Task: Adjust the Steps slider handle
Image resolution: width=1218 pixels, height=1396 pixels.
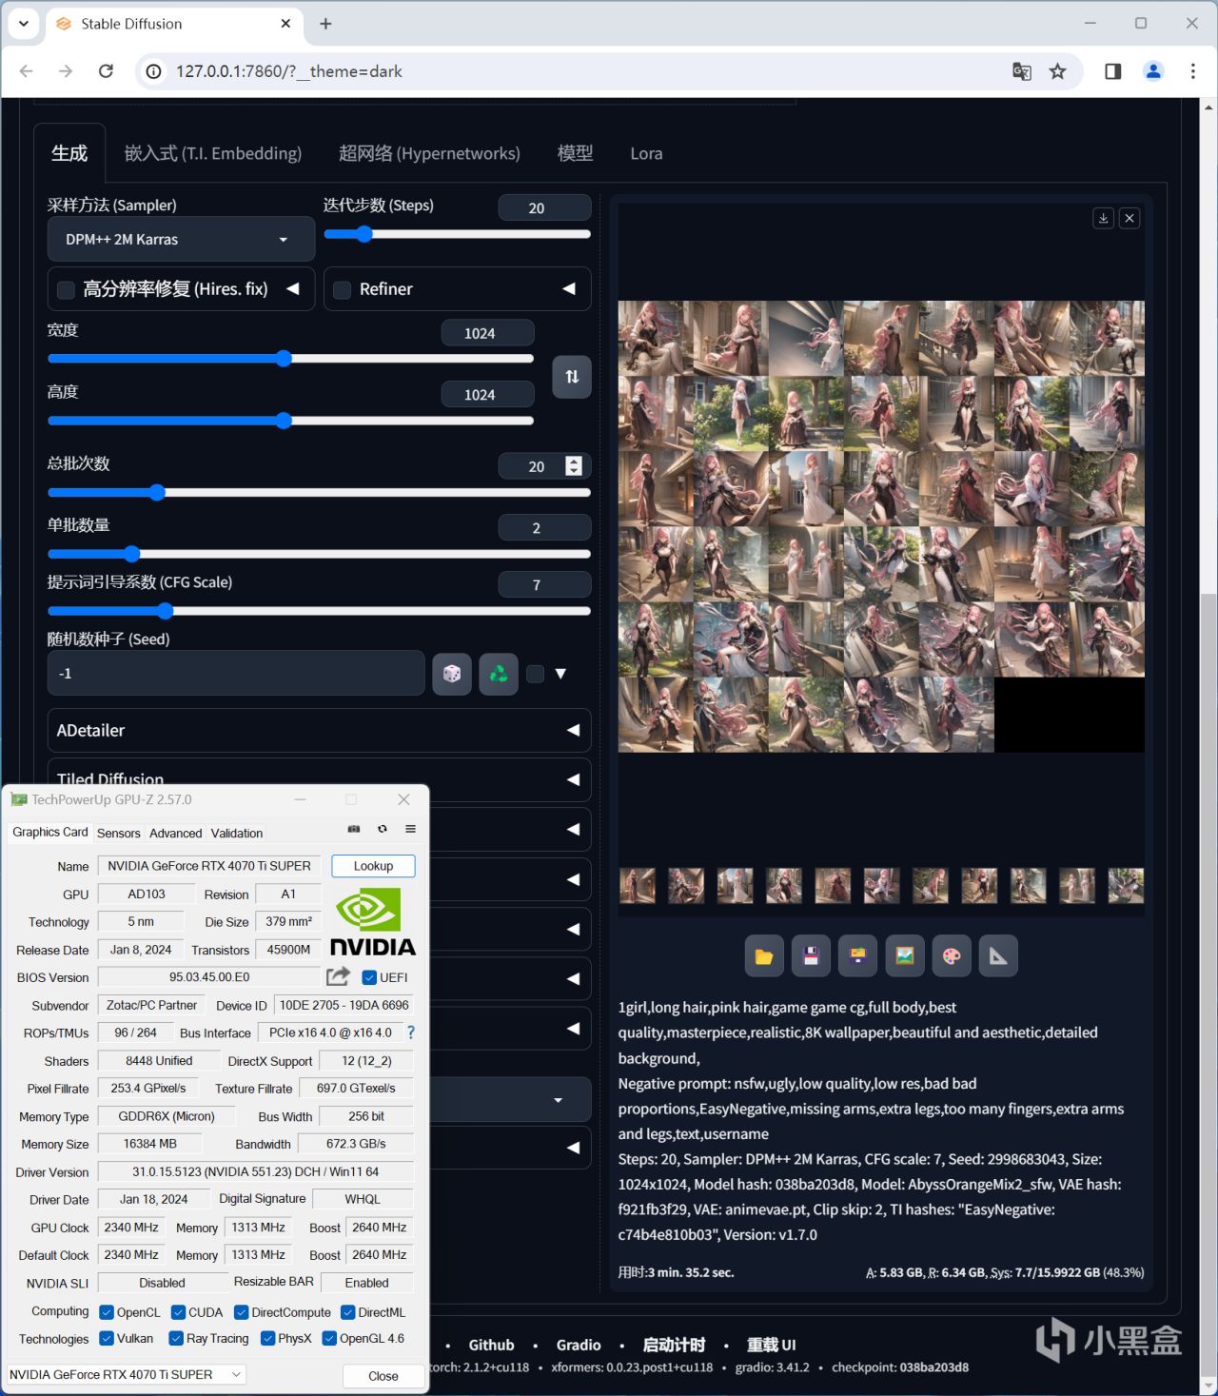Action: (363, 233)
